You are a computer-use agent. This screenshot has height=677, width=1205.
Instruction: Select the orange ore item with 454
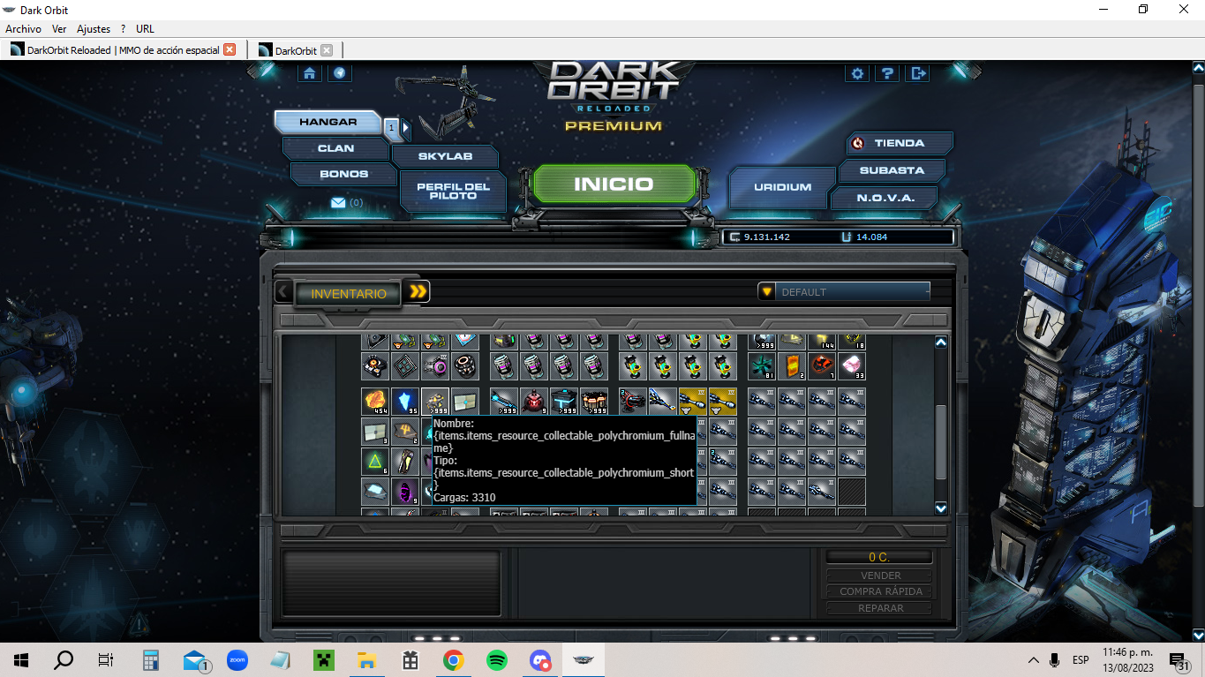[375, 402]
